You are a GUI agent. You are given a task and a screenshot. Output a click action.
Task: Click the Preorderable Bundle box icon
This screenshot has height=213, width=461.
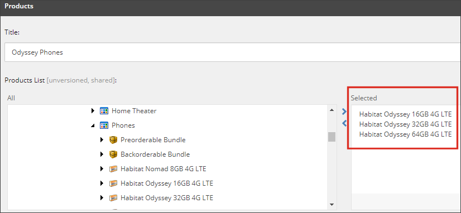coord(113,140)
